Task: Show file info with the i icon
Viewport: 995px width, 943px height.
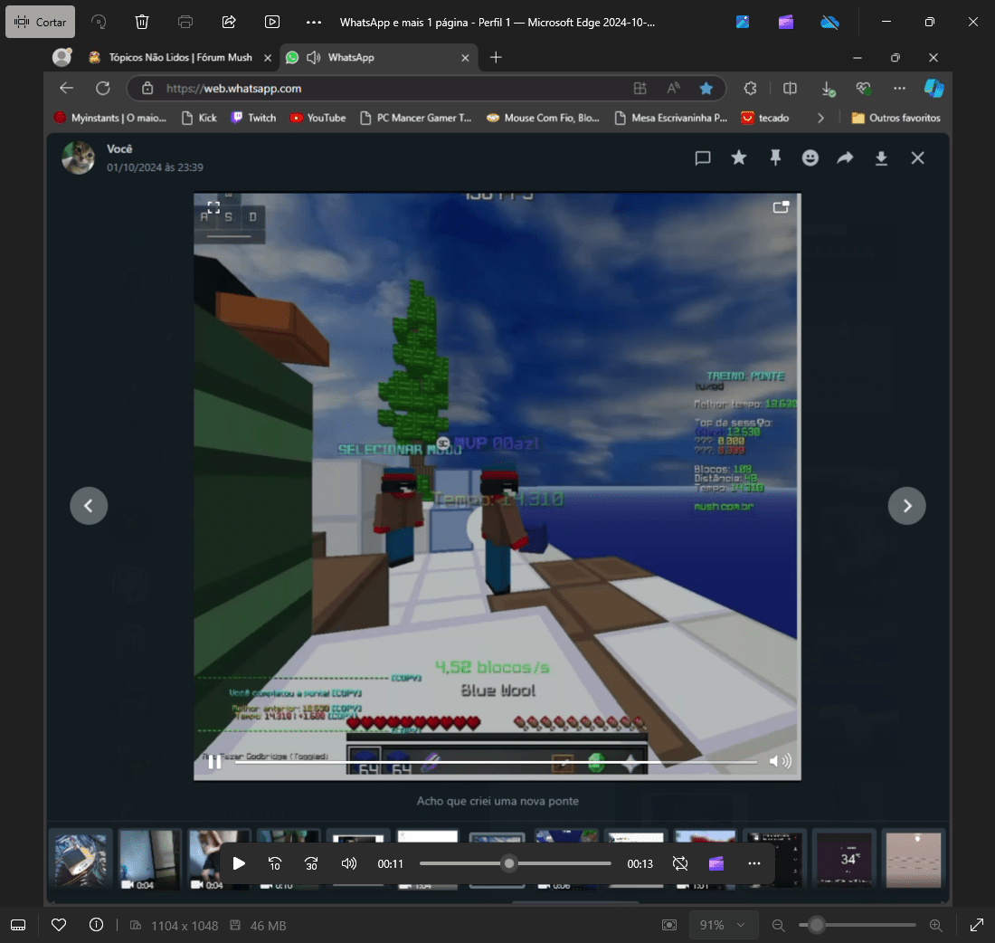Action: 97,925
